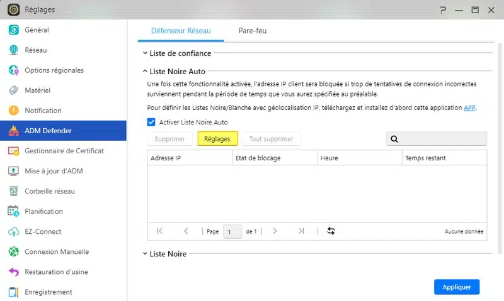Select the Défenseur Réseau tab
The width and height of the screenshot is (504, 301).
181,31
